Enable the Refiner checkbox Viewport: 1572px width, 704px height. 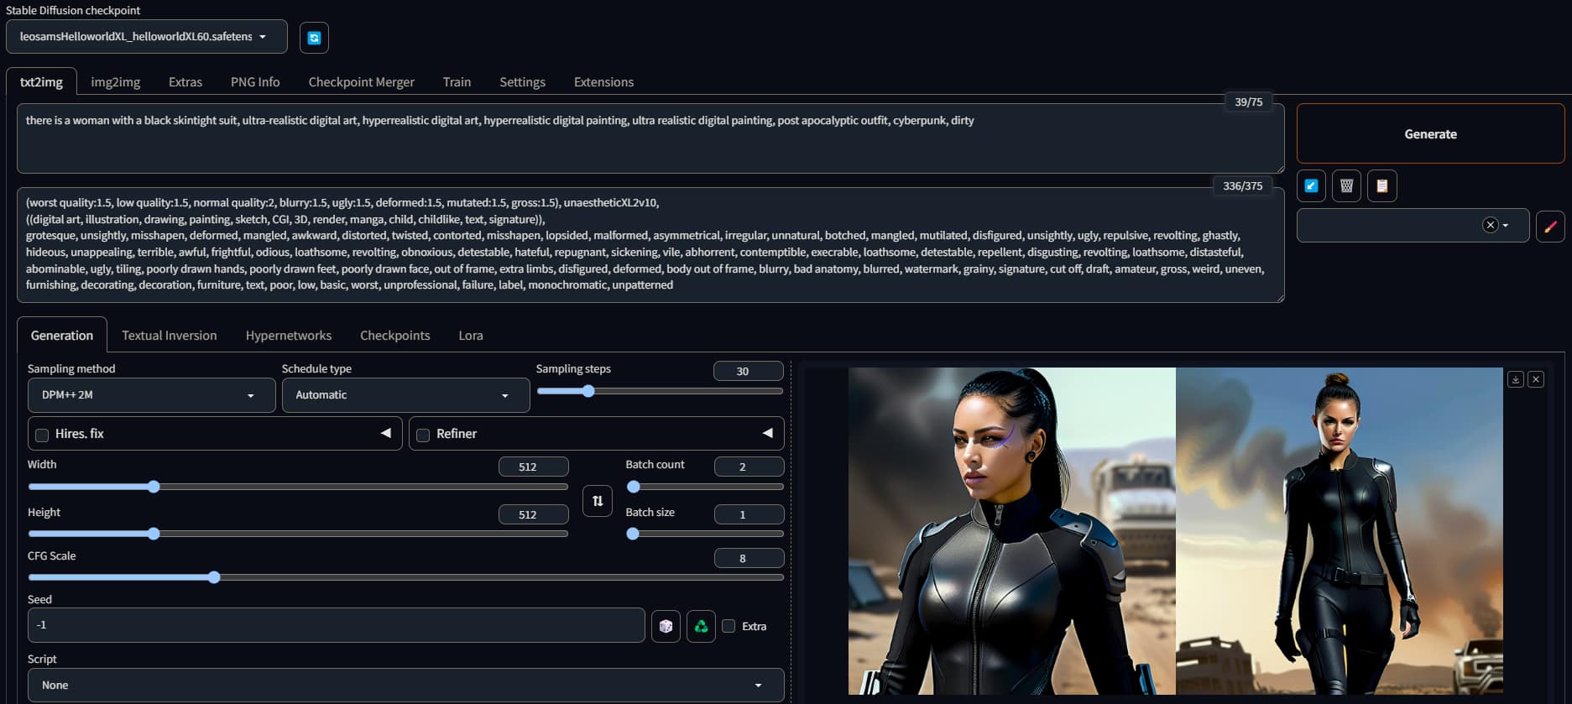423,435
